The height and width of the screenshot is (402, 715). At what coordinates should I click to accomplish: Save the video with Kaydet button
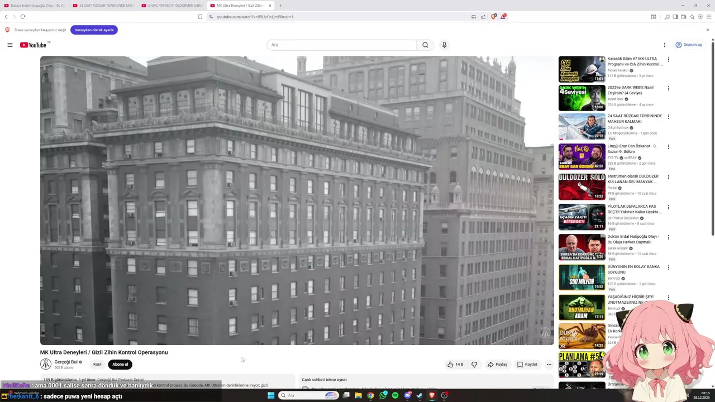[x=527, y=365]
